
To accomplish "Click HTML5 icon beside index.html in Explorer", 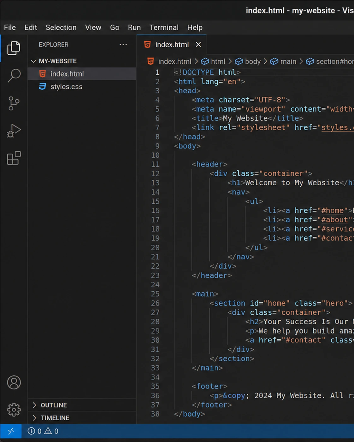I will click(43, 74).
